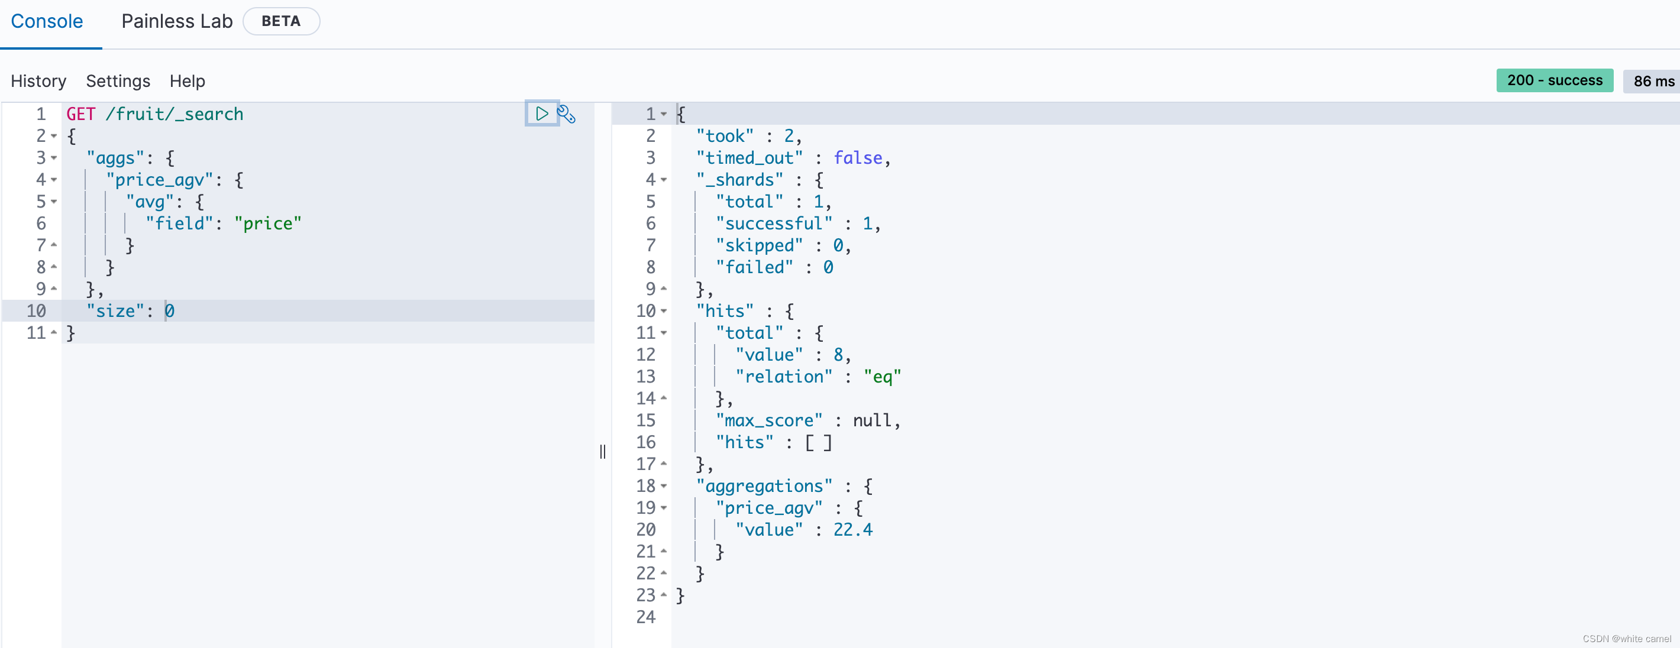Screen dimensions: 1680x648
Task: Switch to the Console tab
Action: pyautogui.click(x=47, y=21)
